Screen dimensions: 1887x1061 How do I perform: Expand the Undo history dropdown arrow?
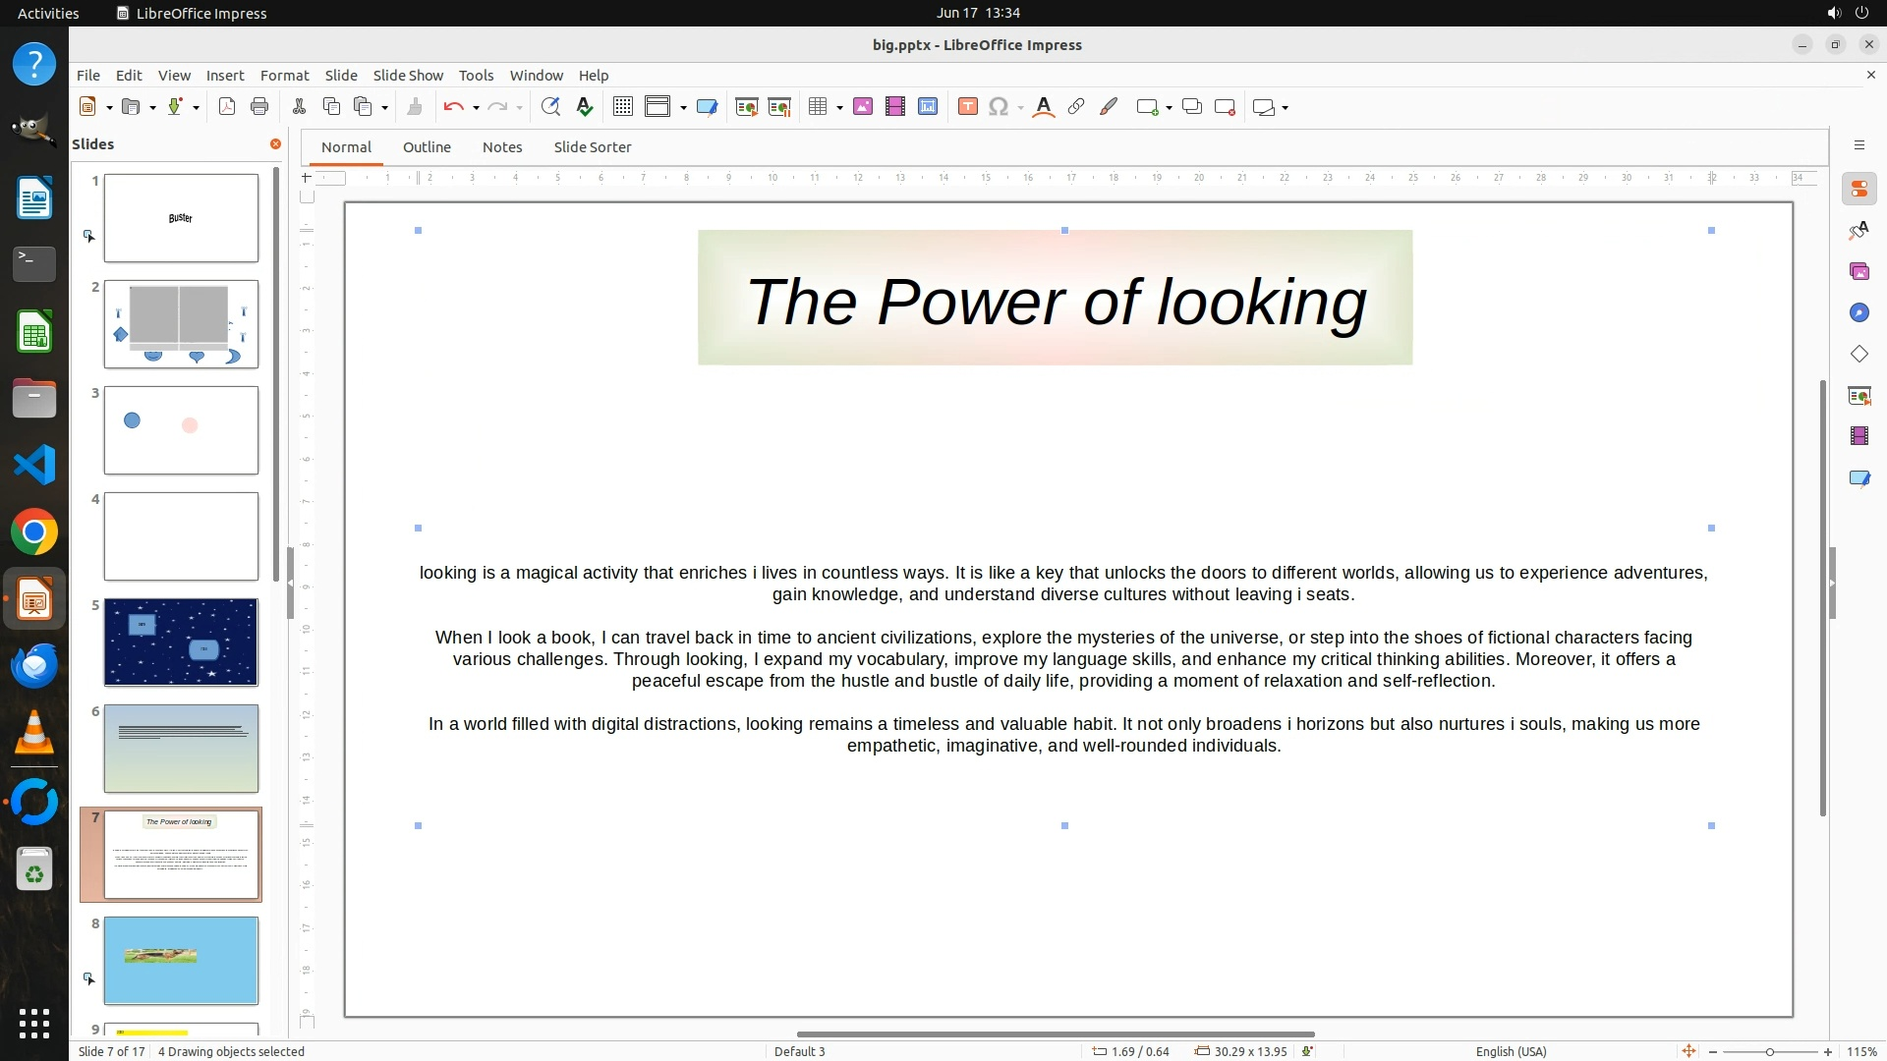point(476,108)
